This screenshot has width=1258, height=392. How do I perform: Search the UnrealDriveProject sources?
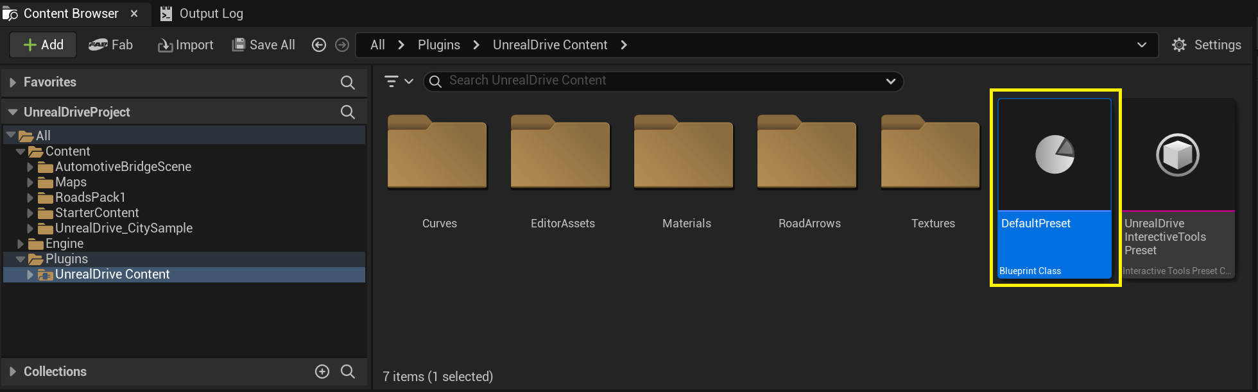(x=347, y=112)
